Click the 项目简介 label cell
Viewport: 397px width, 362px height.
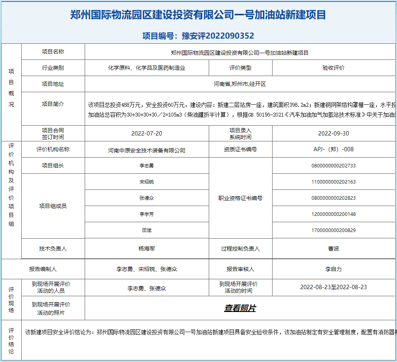[53, 104]
